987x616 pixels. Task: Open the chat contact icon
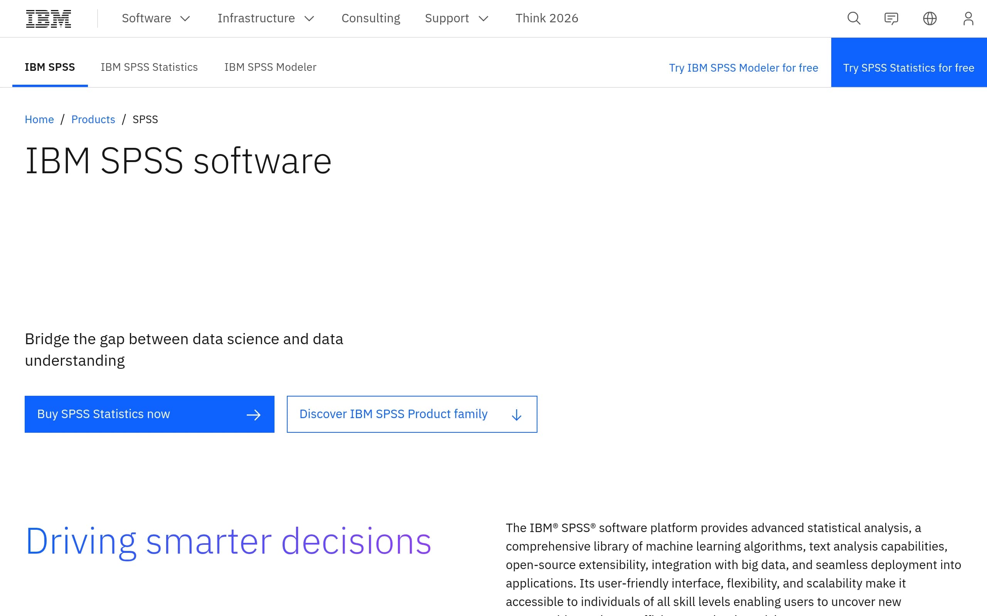[891, 18]
